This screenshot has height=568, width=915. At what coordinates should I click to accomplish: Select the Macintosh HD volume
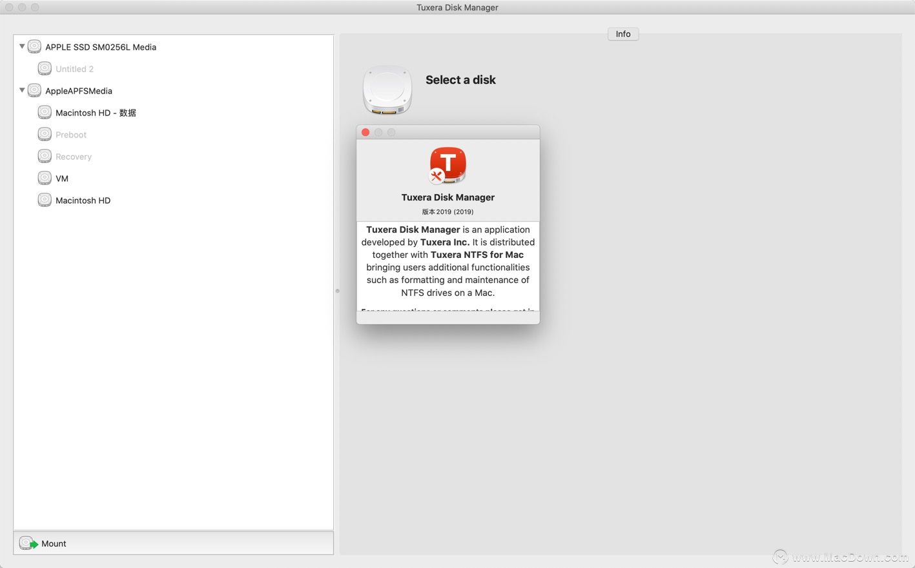[83, 201]
